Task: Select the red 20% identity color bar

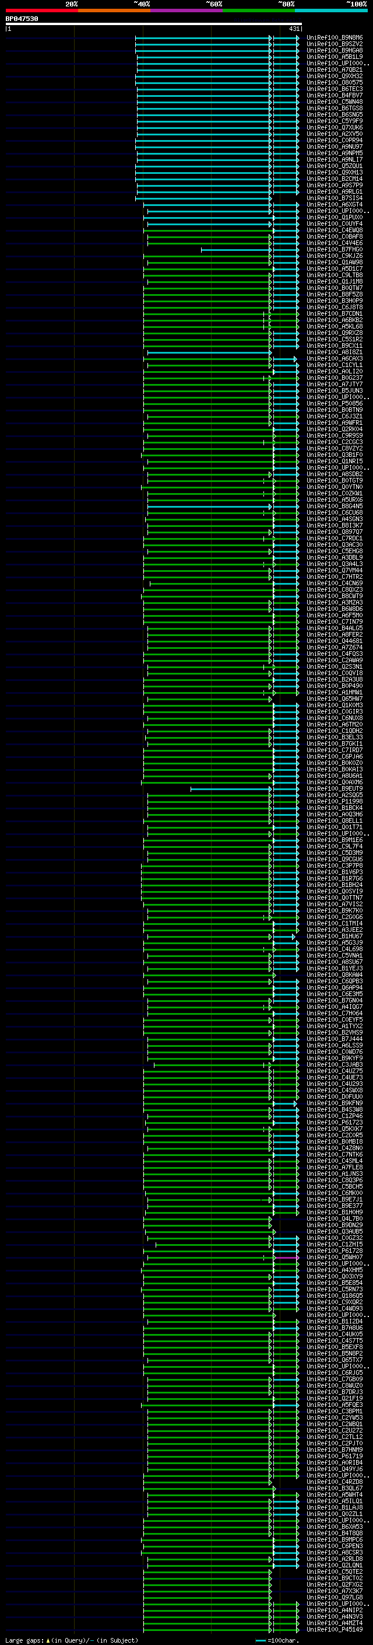Action: 41,11
